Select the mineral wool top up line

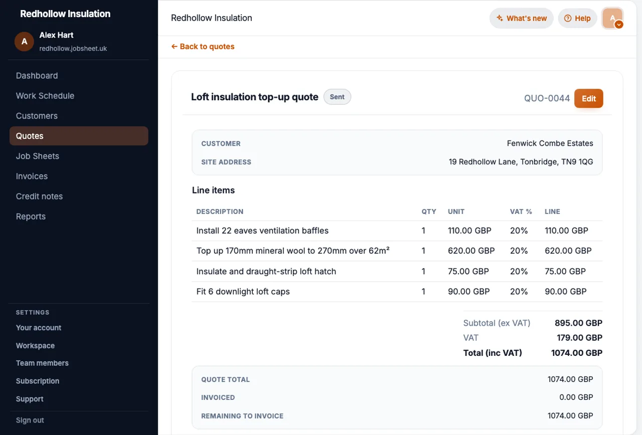(x=397, y=251)
